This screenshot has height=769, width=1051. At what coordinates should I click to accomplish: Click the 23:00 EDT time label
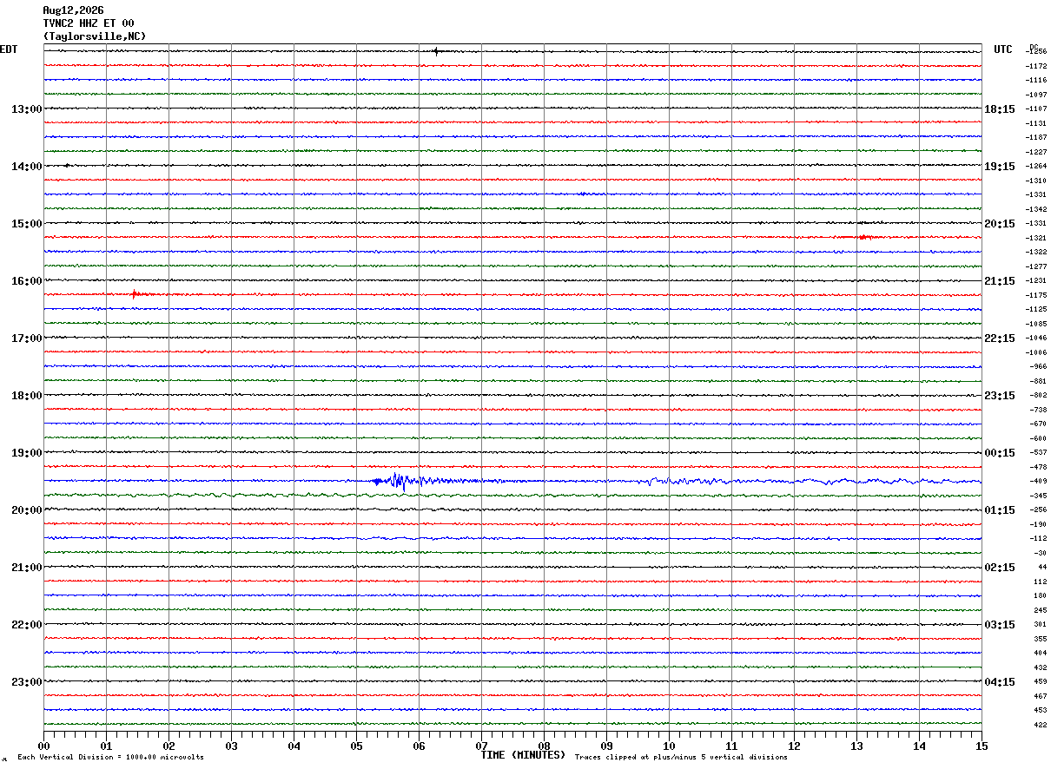click(26, 682)
